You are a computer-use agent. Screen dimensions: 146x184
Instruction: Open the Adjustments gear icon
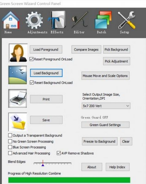tap(34, 20)
